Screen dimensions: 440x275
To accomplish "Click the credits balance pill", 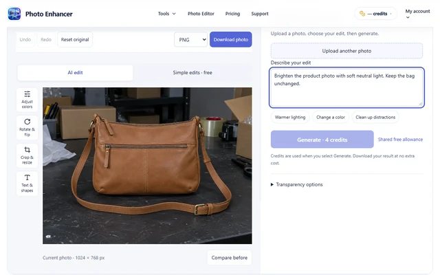I will (x=376, y=14).
